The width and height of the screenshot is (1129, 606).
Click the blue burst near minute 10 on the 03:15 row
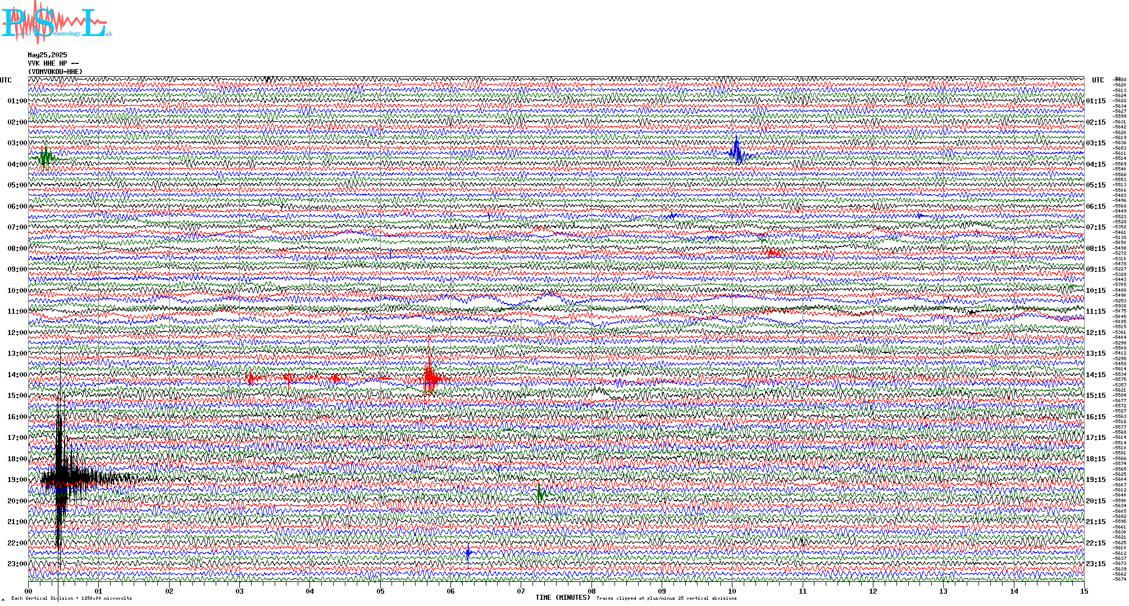click(x=736, y=150)
